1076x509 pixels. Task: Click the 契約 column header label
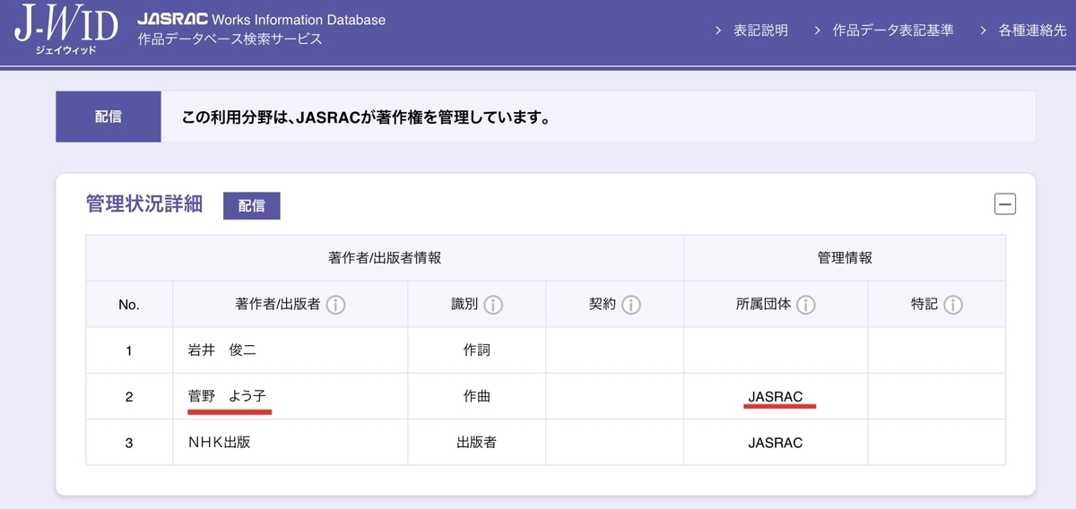pos(603,306)
